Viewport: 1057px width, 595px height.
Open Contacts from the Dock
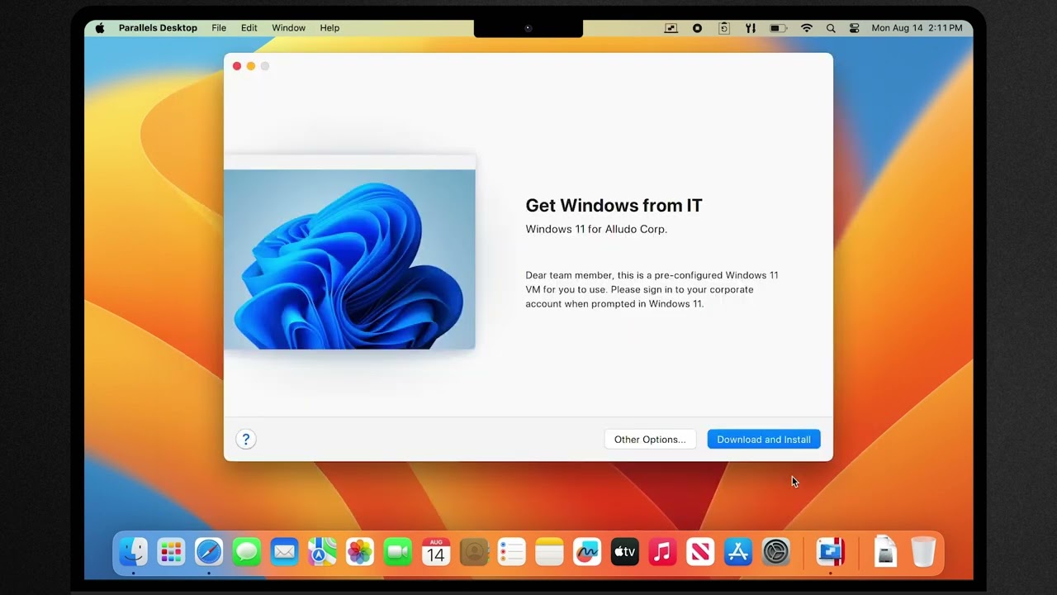[474, 551]
